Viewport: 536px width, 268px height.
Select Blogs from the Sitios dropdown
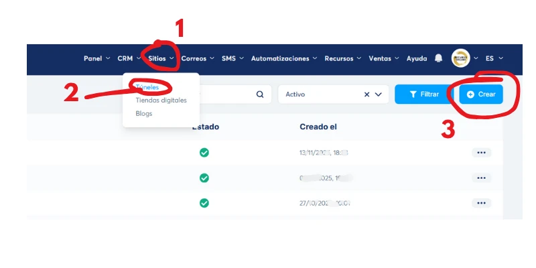pyautogui.click(x=143, y=114)
